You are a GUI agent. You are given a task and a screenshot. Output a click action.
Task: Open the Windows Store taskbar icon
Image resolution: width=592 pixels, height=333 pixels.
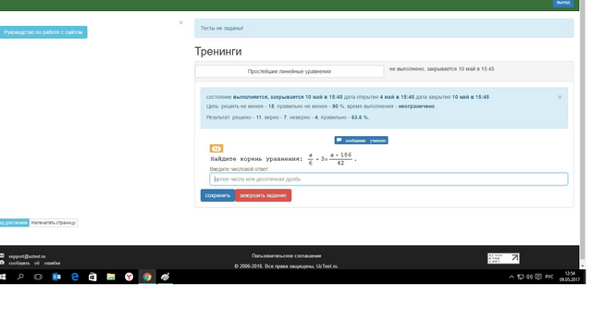point(92,277)
